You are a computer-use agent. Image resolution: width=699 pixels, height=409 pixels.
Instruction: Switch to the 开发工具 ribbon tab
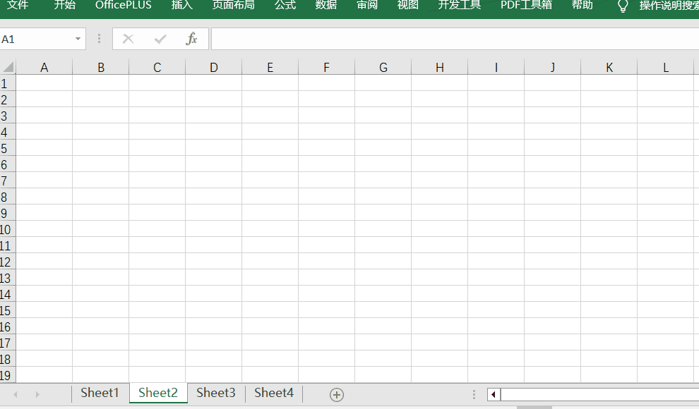[x=459, y=6]
